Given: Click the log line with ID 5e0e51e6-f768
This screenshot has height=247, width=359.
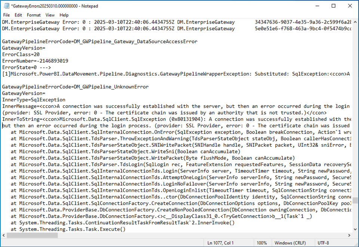Looking at the screenshot, I should [176, 29].
